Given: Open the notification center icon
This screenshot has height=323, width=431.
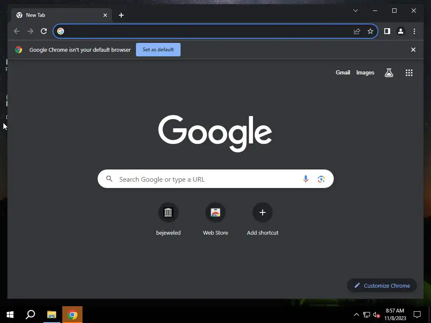Looking at the screenshot, I should [x=417, y=315].
